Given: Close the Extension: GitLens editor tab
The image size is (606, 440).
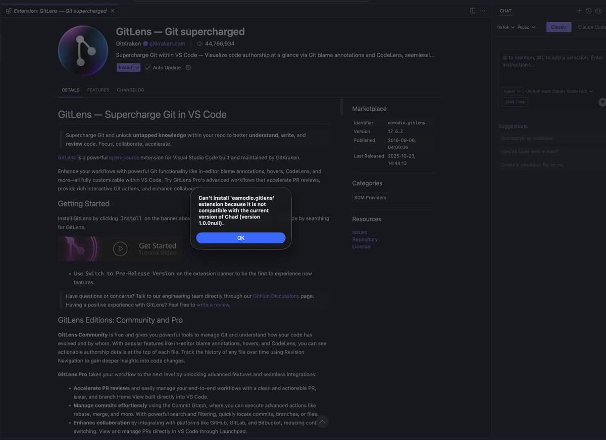Looking at the screenshot, I should 112,11.
